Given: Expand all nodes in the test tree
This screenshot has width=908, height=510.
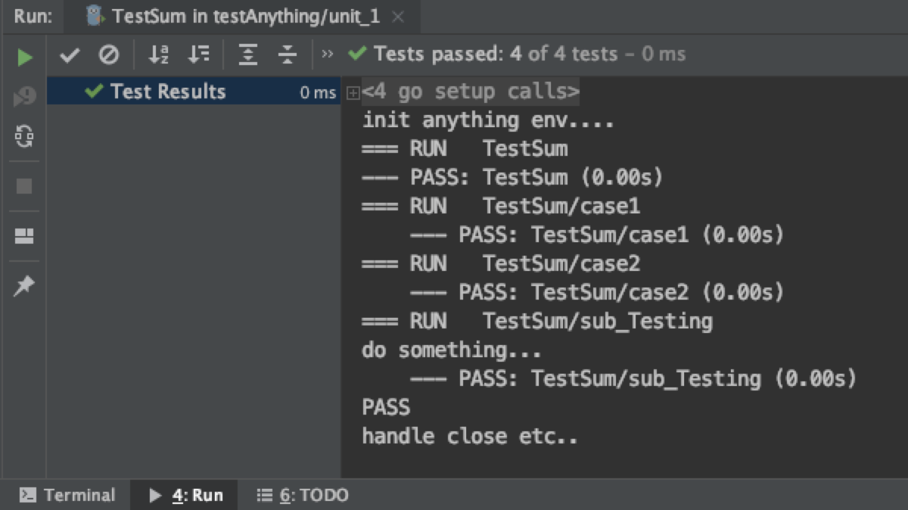Looking at the screenshot, I should [247, 54].
